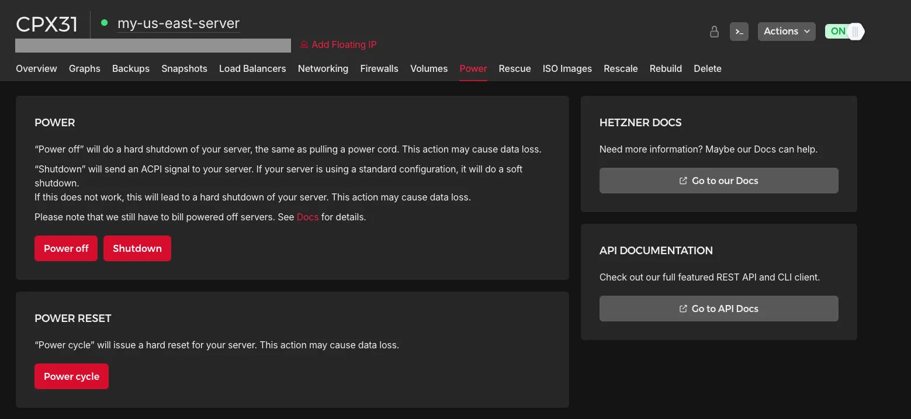Open the Volumes tab
This screenshot has width=911, height=419.
pyautogui.click(x=429, y=68)
